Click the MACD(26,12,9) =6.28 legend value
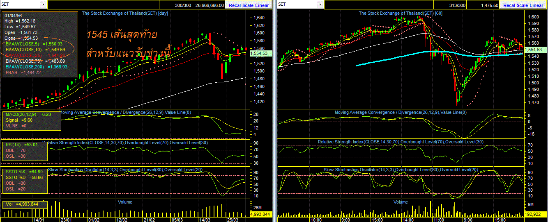 27,114
